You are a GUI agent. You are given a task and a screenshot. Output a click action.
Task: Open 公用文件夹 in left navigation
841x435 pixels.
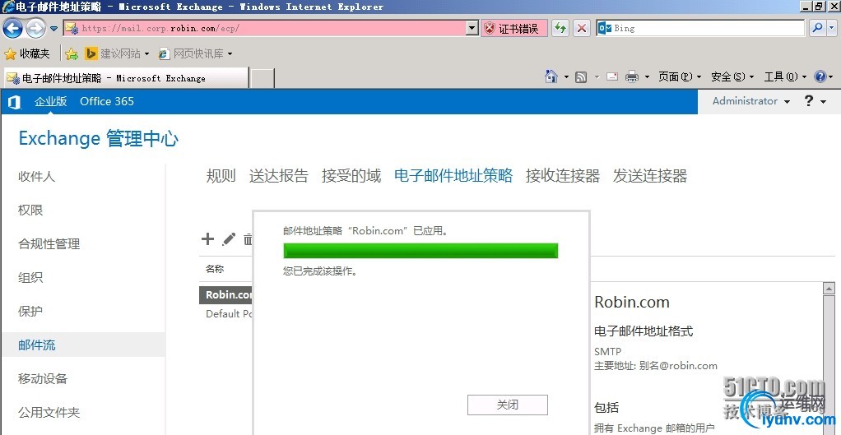(x=49, y=413)
